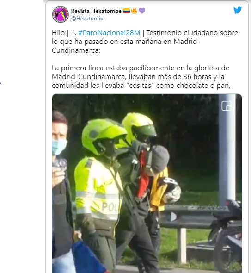Click the 'Hilo | 1.' thread label
The width and height of the screenshot is (251, 273).
tap(64, 33)
